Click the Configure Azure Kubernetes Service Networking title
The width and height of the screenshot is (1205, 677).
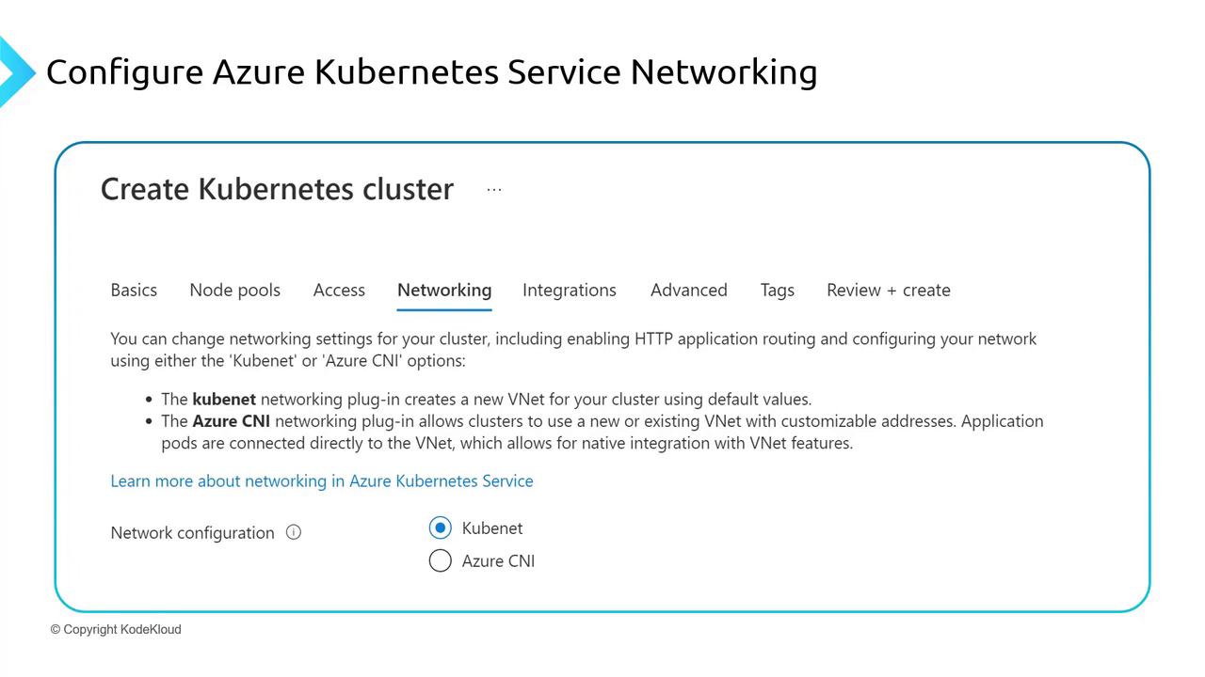[x=431, y=71]
